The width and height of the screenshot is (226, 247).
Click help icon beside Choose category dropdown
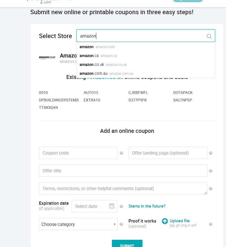[x=121, y=224]
